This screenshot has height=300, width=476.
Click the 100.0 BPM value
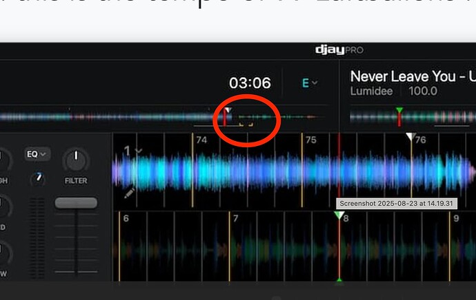pyautogui.click(x=423, y=91)
